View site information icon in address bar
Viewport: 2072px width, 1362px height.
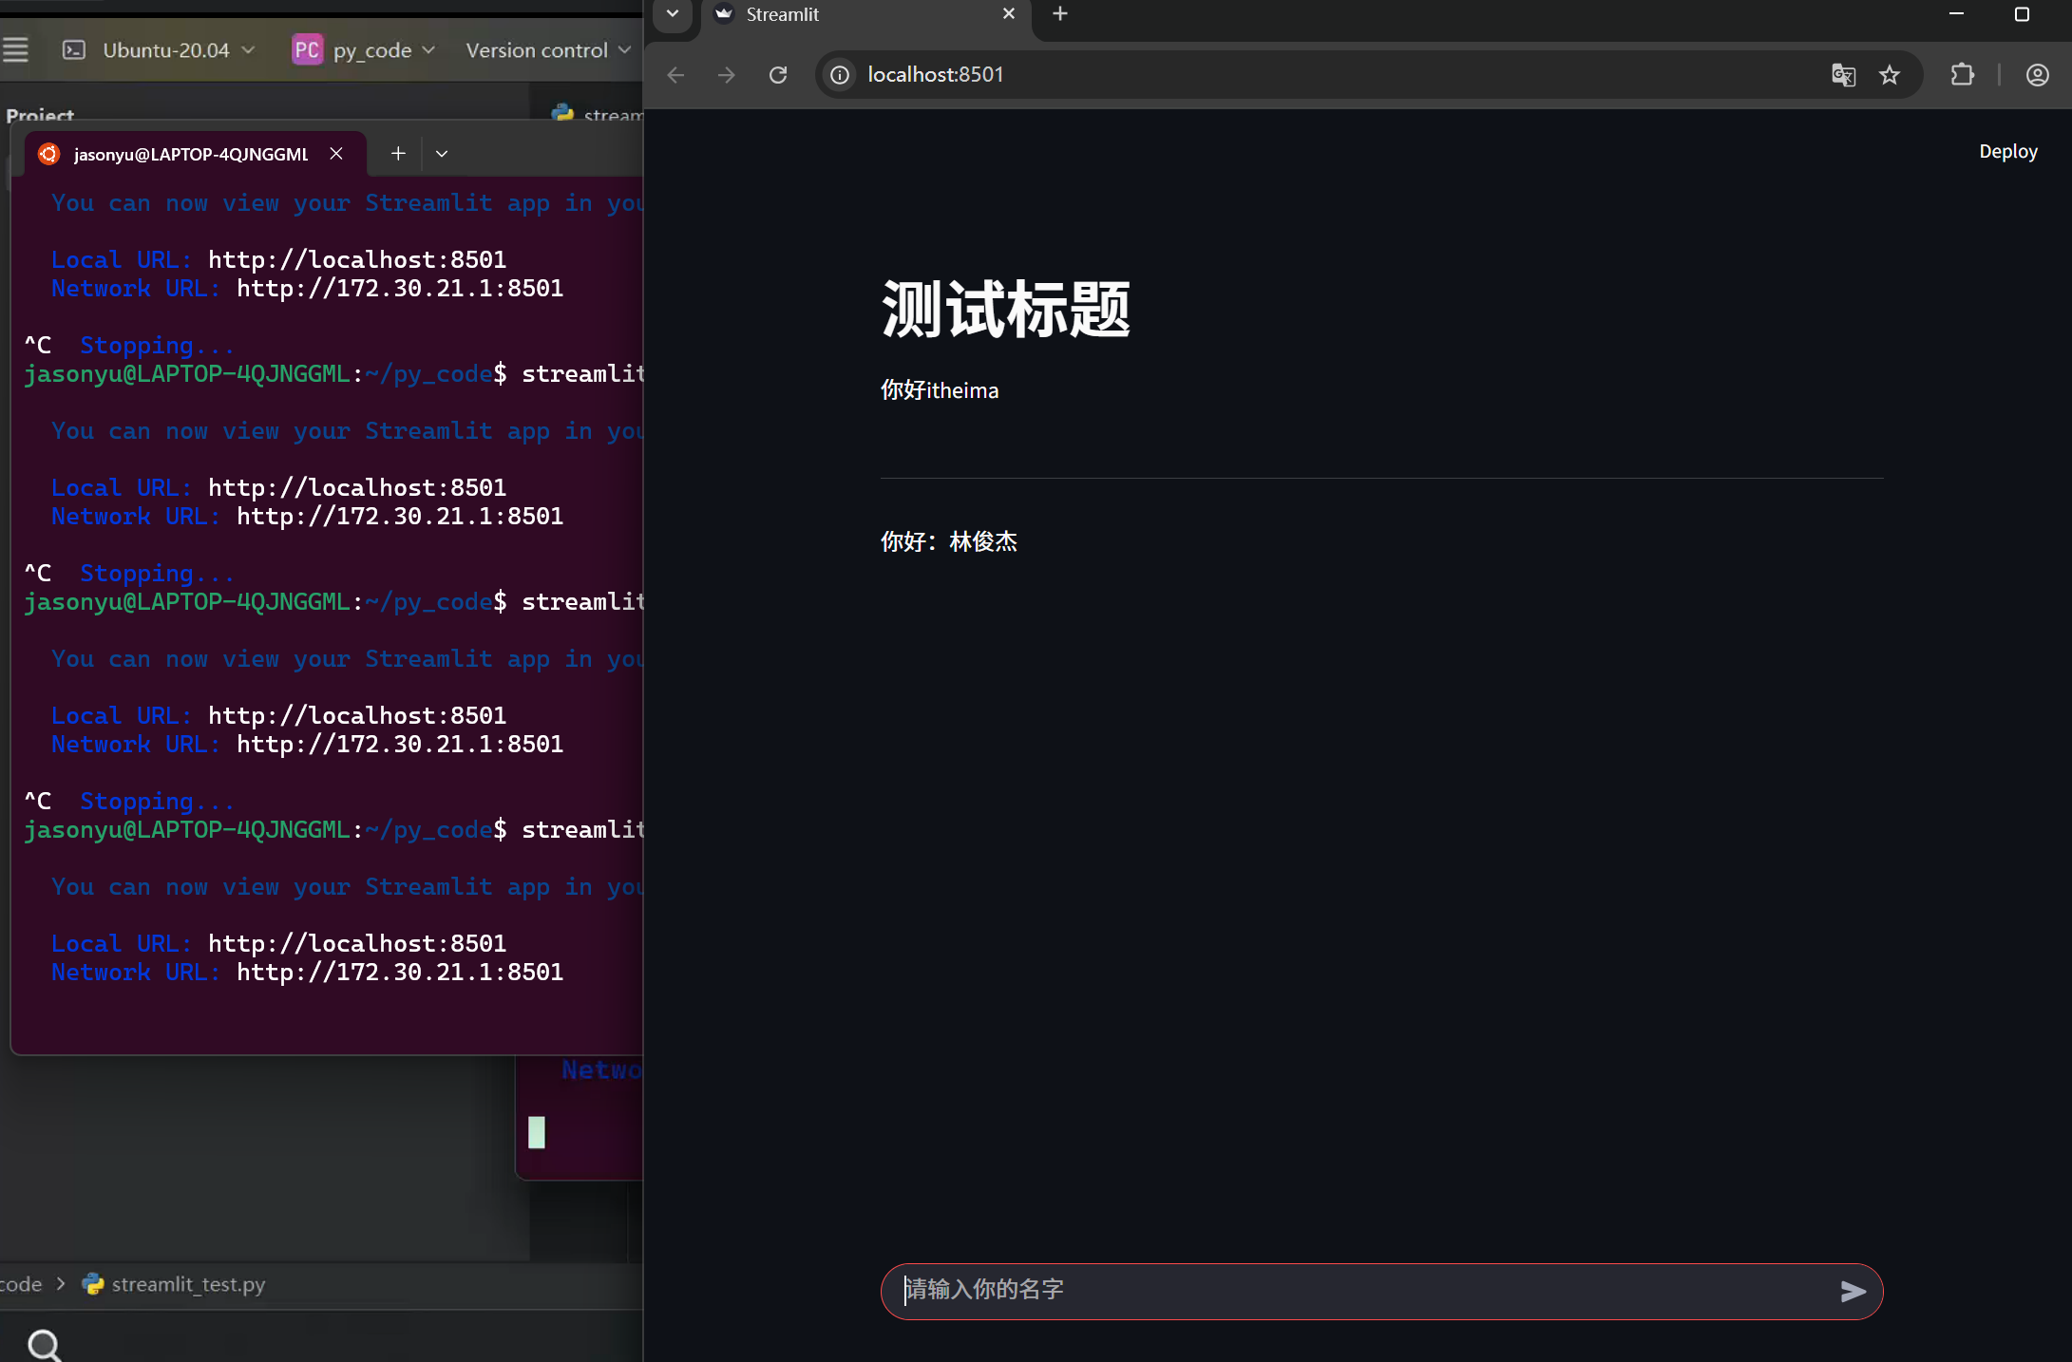click(x=840, y=75)
